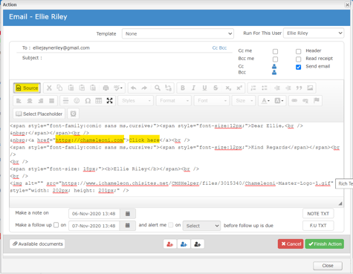
Task: Click the red add person icon
Action: (170, 244)
